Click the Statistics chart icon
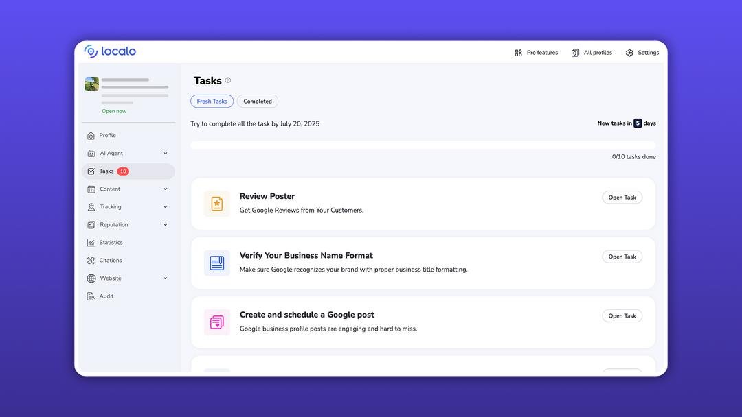Viewport: 742px width, 417px height. [91, 243]
